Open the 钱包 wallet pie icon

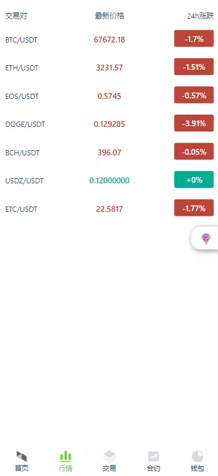pos(198,456)
